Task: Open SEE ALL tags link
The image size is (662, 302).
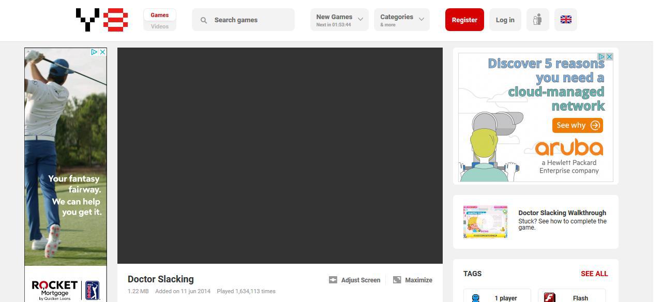Action: coord(594,274)
